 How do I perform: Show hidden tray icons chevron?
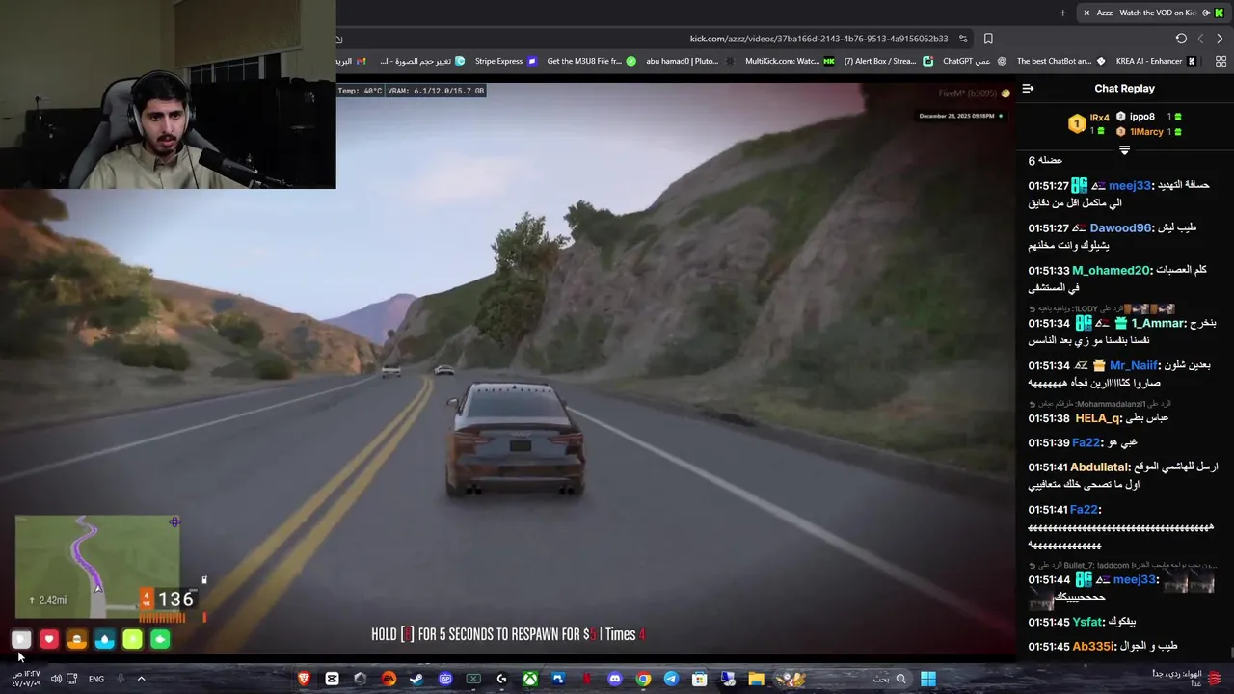tap(141, 679)
